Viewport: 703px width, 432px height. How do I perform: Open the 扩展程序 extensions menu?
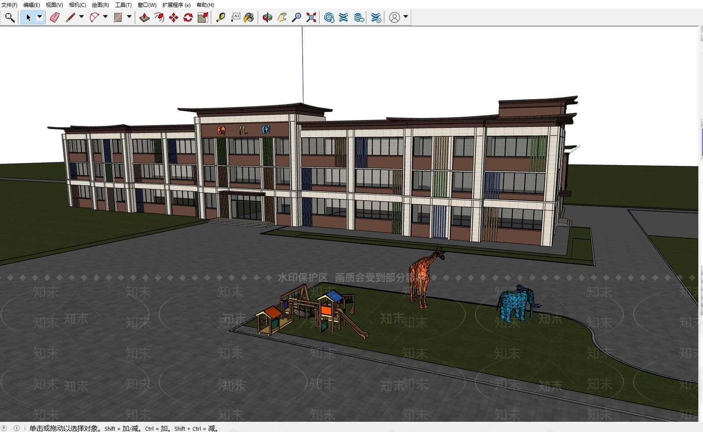pos(176,5)
